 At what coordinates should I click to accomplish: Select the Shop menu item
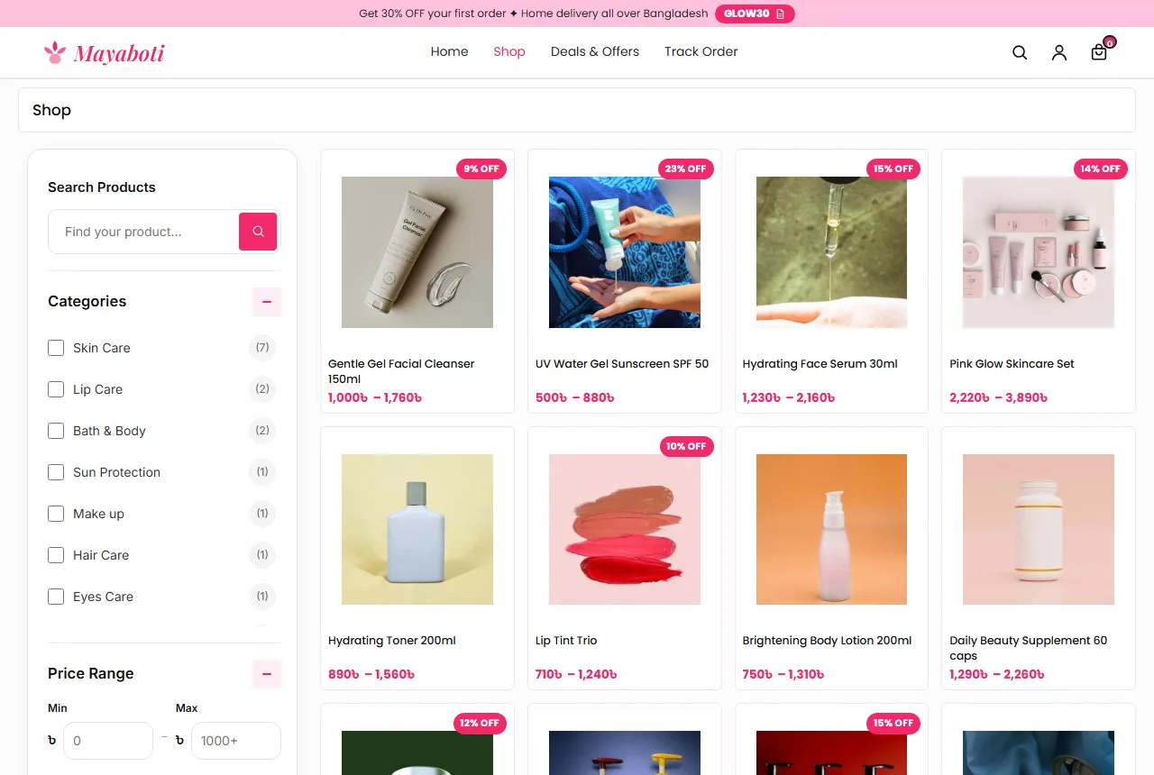click(509, 51)
